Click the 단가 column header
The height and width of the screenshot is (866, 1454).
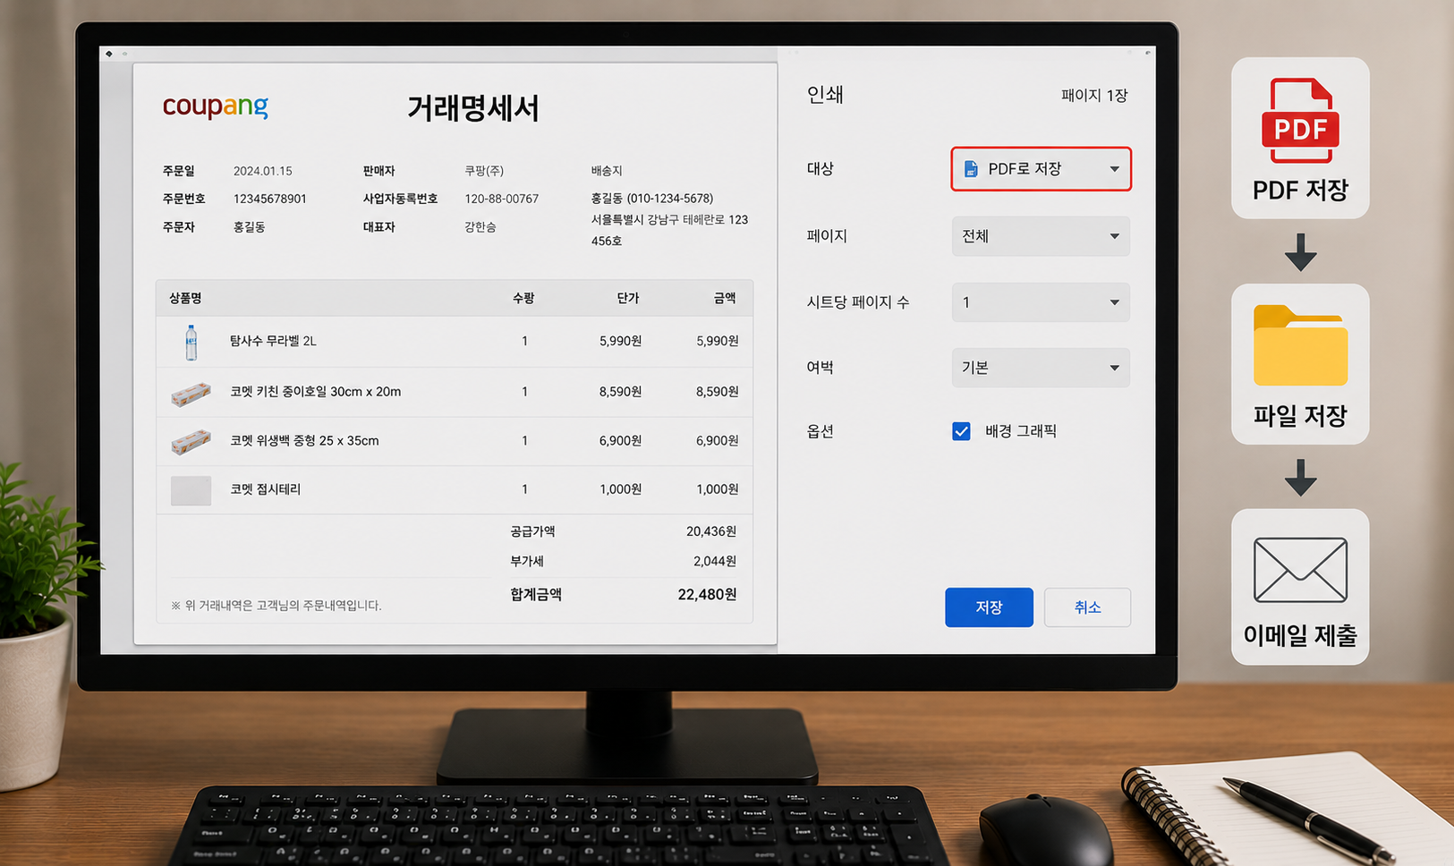(x=628, y=298)
